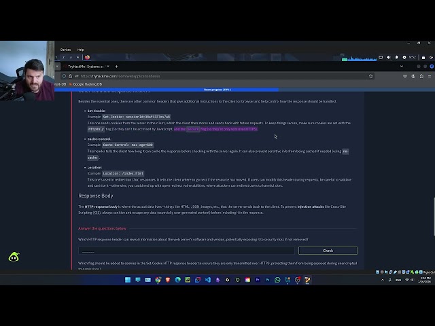Open a new browser tab with plus icon
The height and width of the screenshot is (326, 435).
click(x=116, y=67)
